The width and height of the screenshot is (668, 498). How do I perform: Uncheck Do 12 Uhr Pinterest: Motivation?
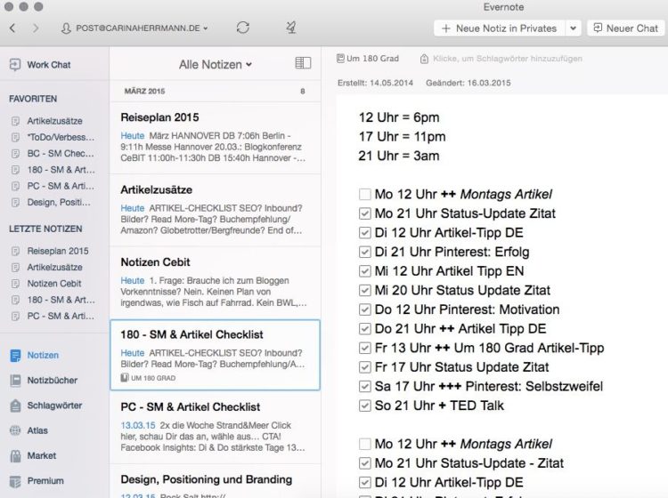364,309
